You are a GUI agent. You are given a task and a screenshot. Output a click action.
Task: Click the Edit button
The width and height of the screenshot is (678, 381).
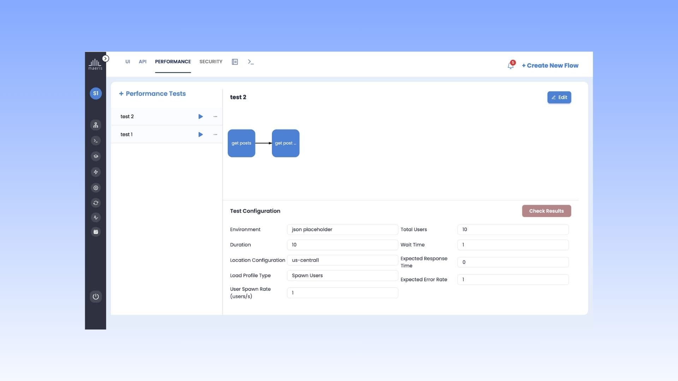(559, 97)
